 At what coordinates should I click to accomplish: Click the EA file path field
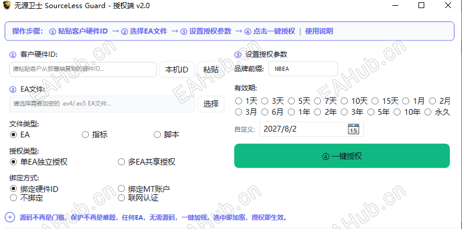tap(102, 104)
